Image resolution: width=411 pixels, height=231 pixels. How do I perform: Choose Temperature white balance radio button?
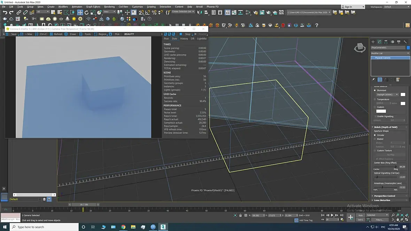375,99
